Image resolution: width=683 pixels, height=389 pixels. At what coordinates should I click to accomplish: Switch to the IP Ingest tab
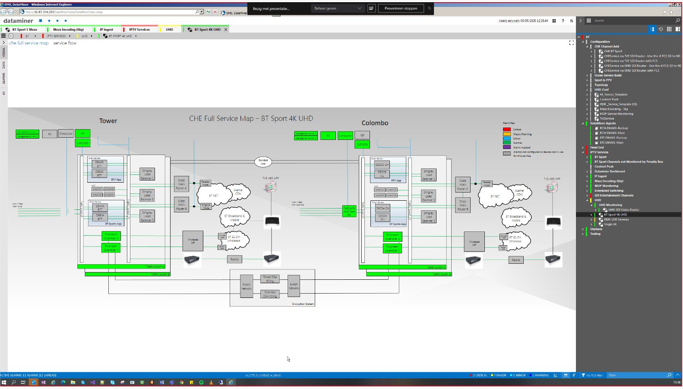click(106, 29)
